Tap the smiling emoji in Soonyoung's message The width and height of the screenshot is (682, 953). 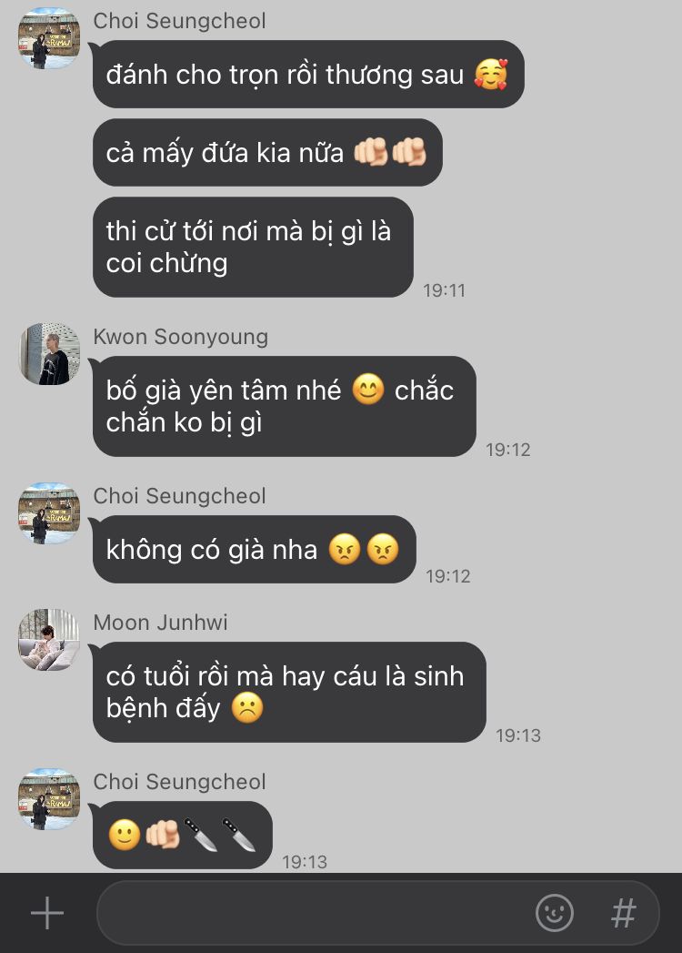pos(368,390)
